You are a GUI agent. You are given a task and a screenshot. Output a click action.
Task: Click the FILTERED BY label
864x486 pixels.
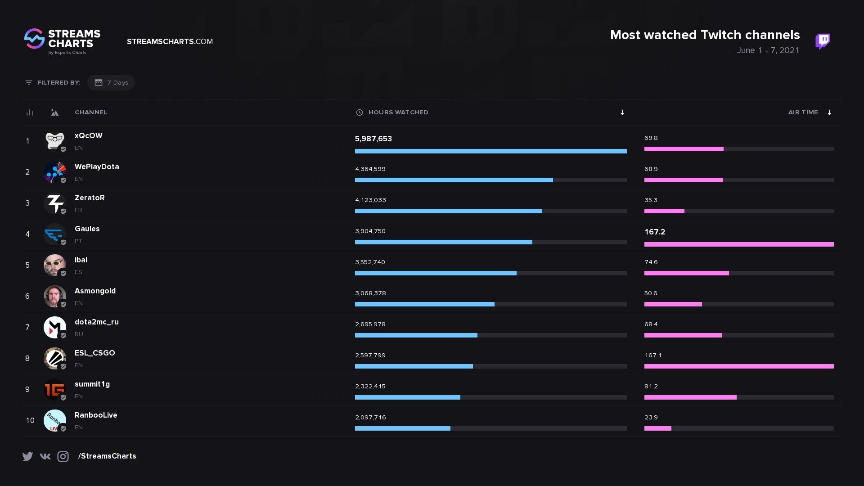[59, 82]
